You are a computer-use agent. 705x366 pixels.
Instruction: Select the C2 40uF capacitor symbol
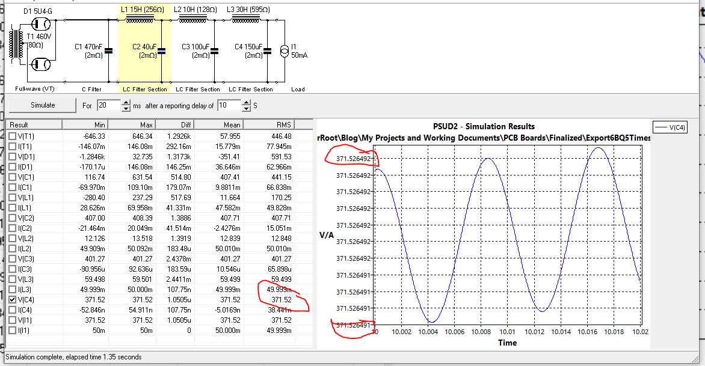pos(161,50)
